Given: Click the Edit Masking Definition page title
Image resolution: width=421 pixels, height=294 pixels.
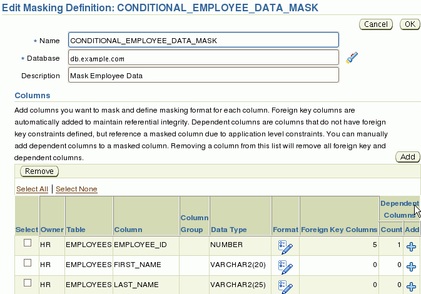Looking at the screenshot, I should pos(160,8).
